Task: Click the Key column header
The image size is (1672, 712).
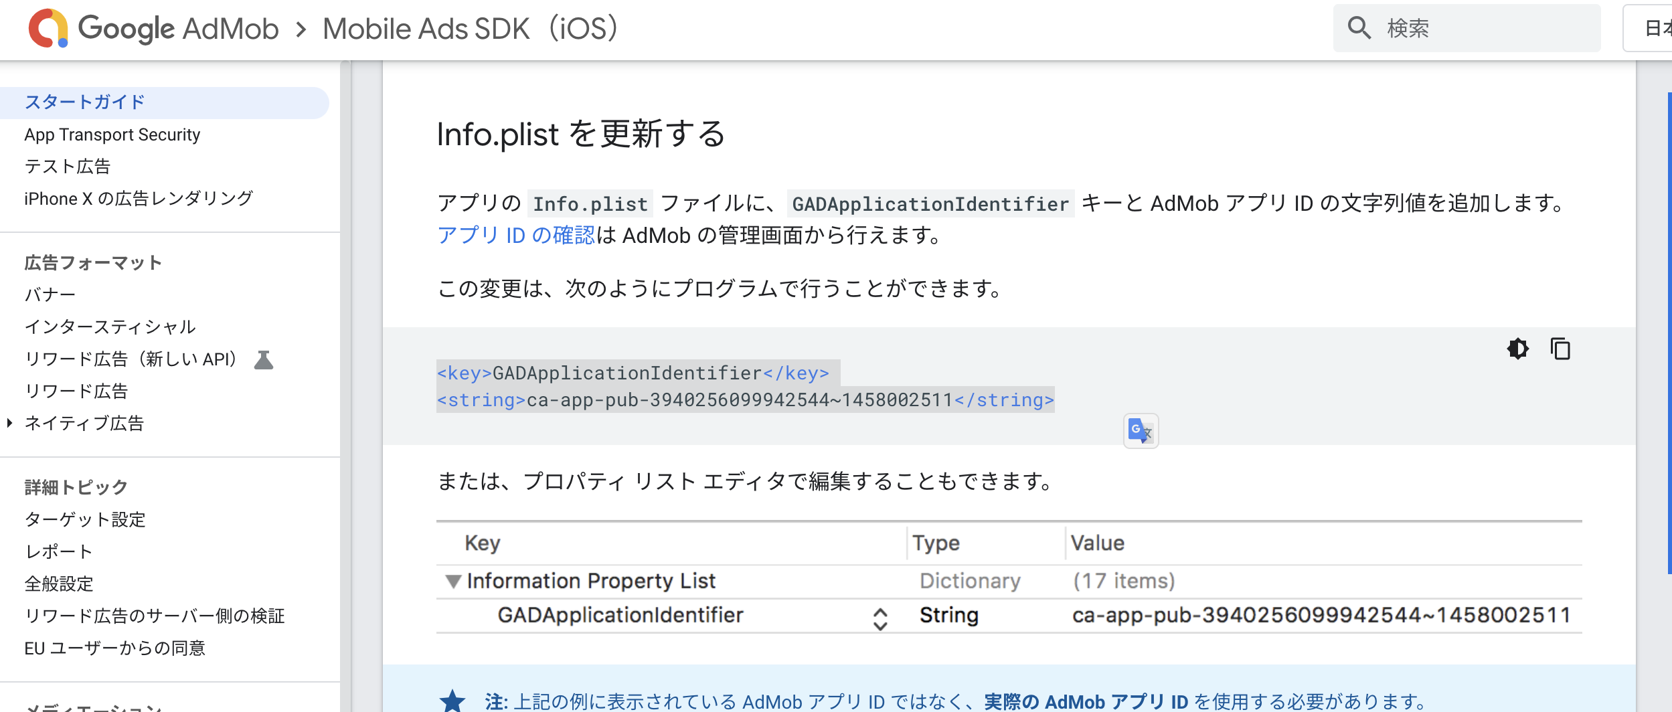Action: coord(483,543)
